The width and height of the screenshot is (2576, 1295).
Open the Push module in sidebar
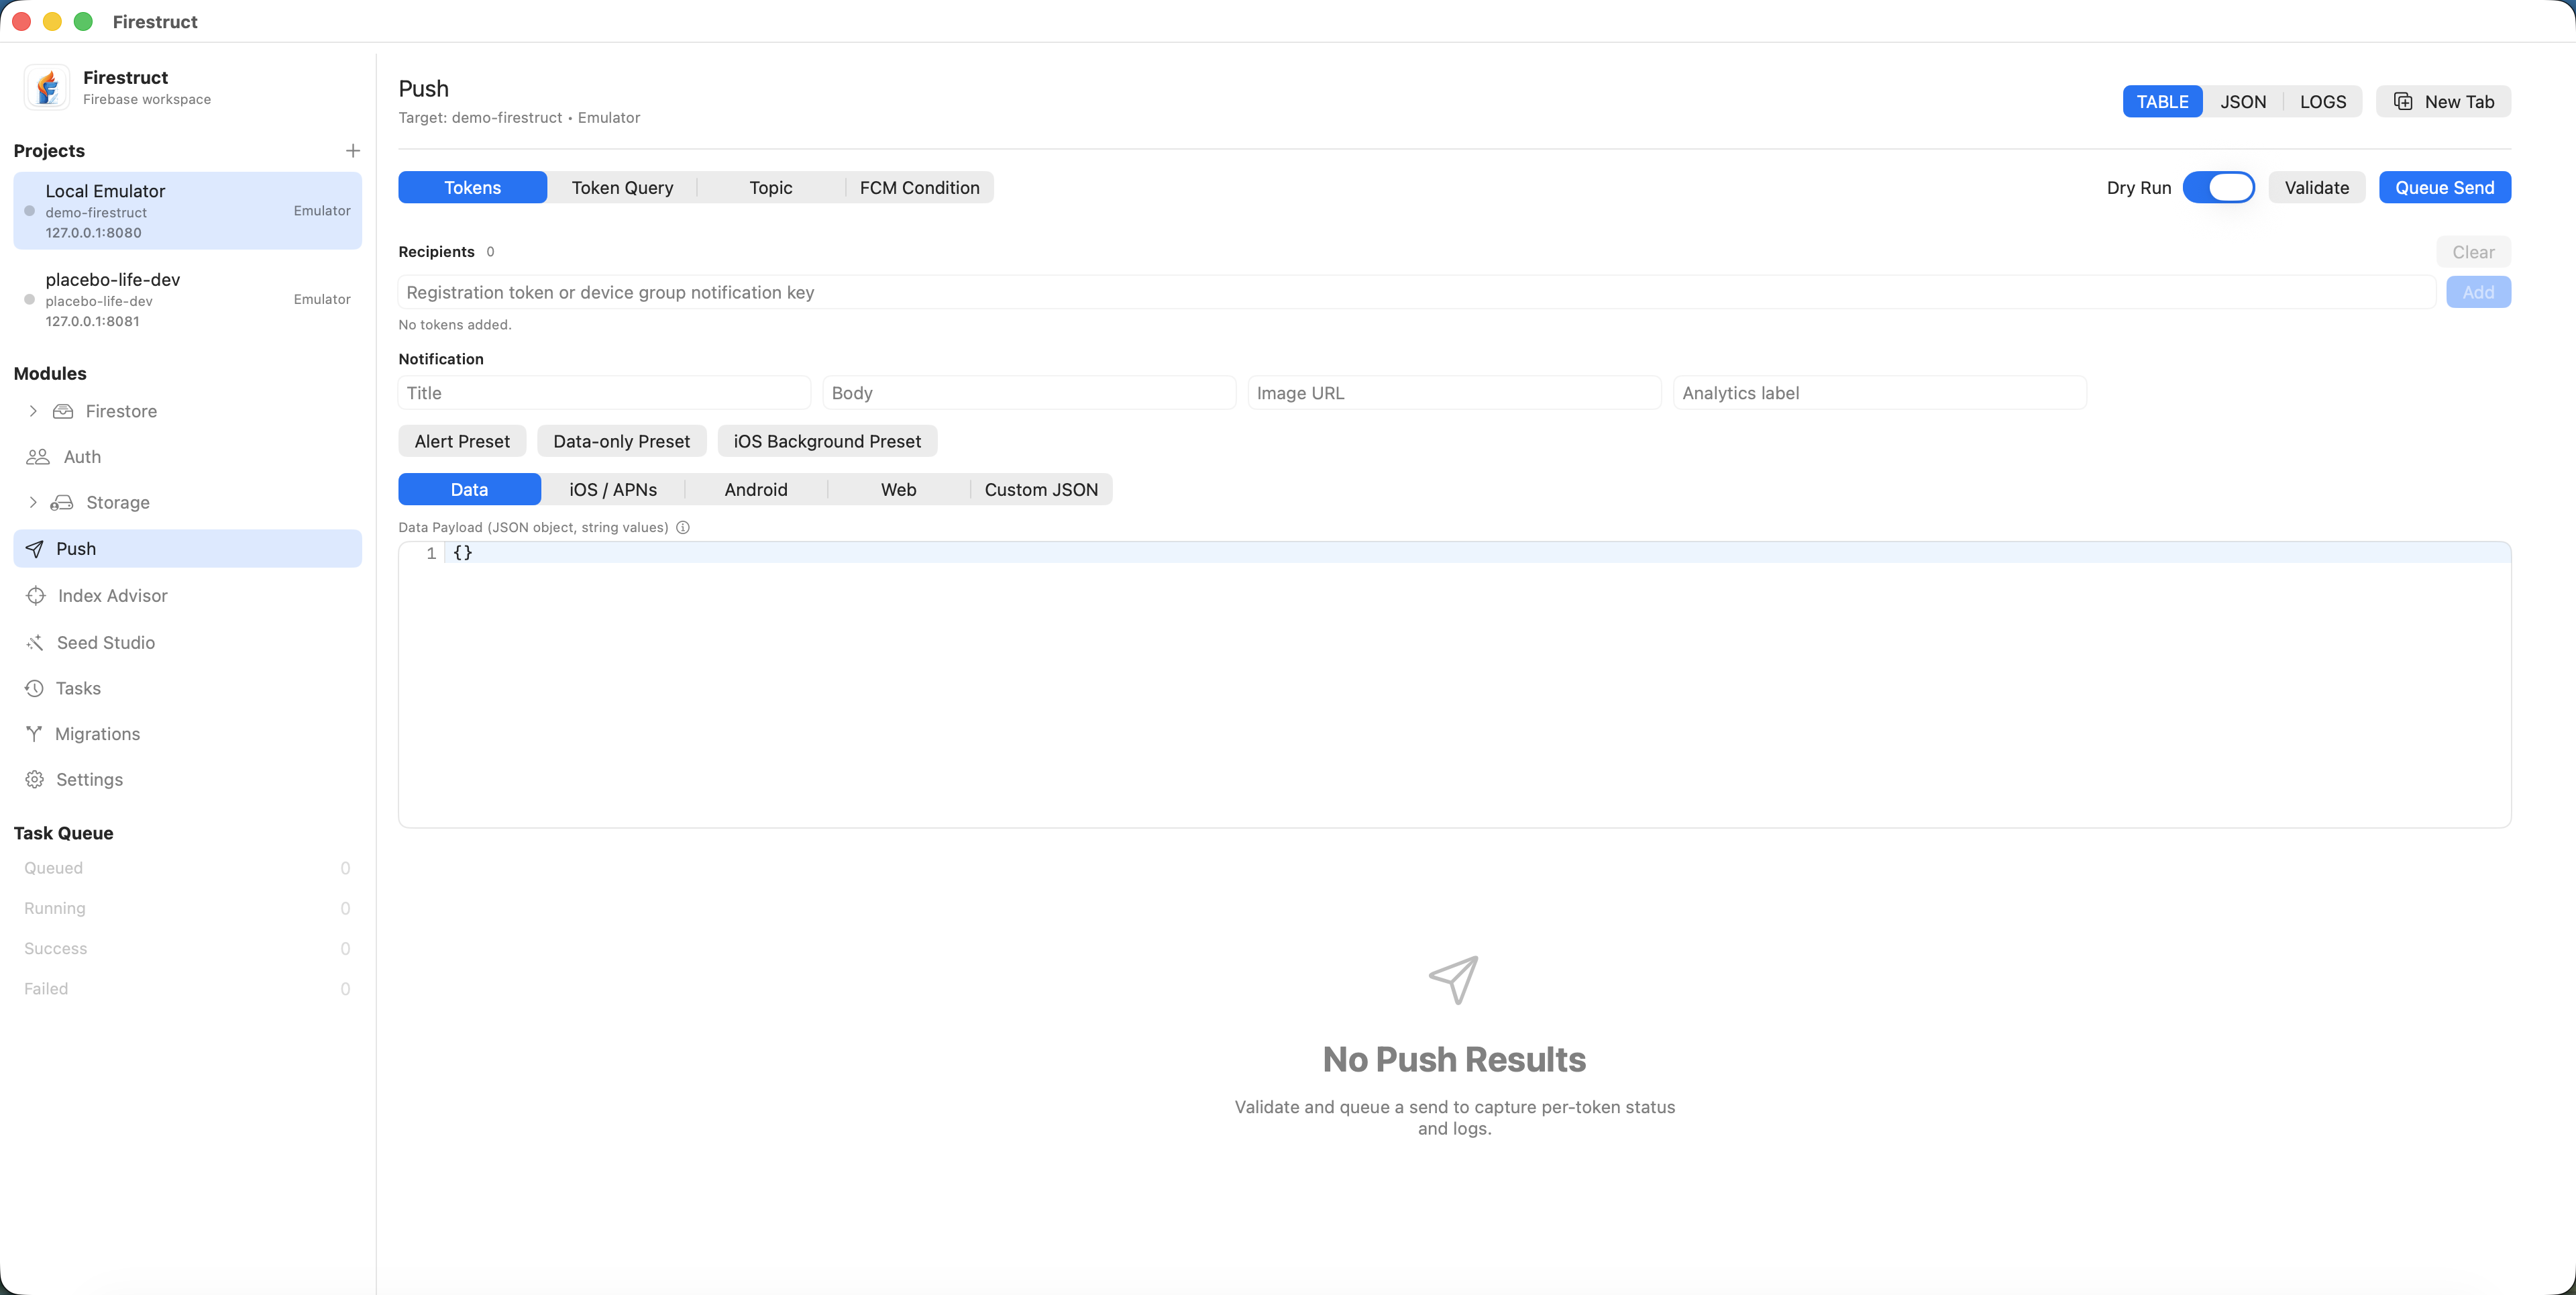point(75,548)
